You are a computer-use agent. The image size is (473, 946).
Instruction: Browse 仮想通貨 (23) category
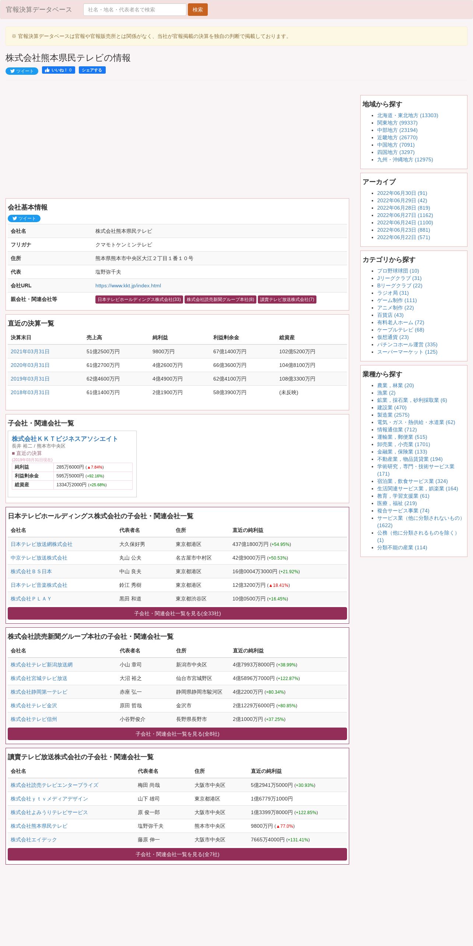tap(393, 337)
